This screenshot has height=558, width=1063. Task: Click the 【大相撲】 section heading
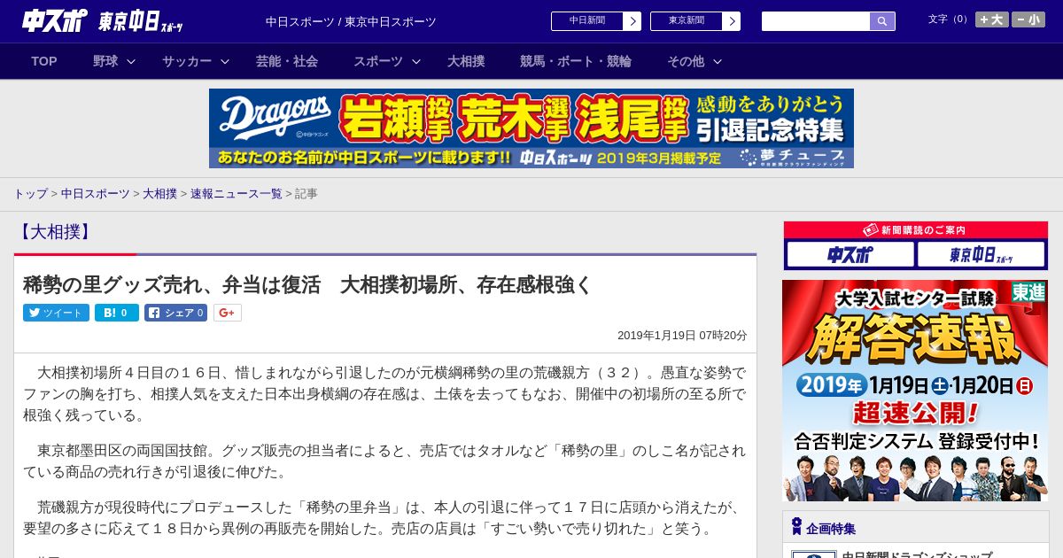[x=53, y=232]
